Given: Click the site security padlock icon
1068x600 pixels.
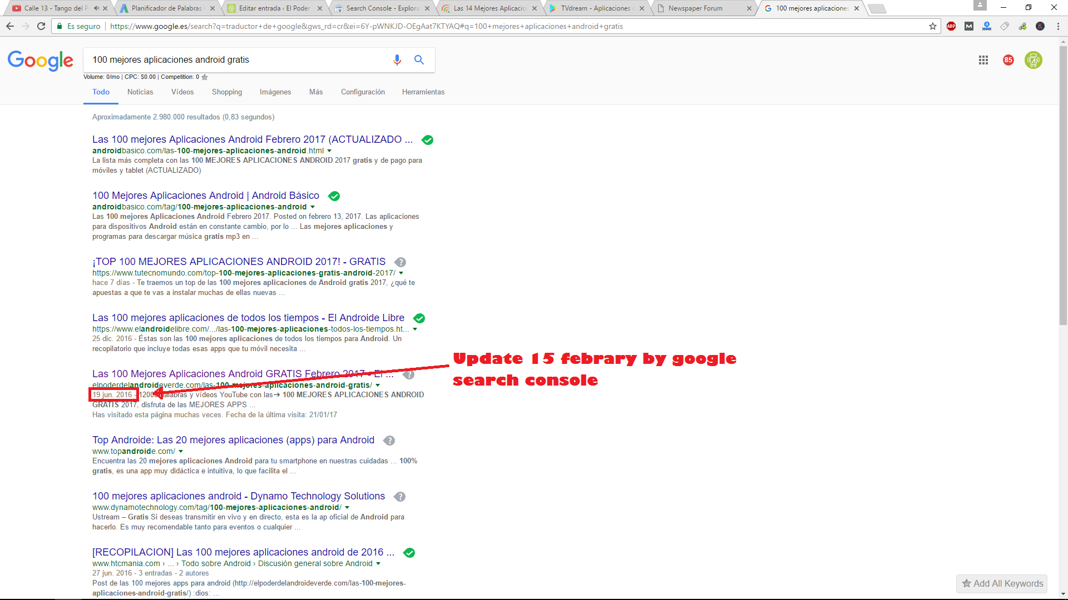Looking at the screenshot, I should (x=60, y=26).
